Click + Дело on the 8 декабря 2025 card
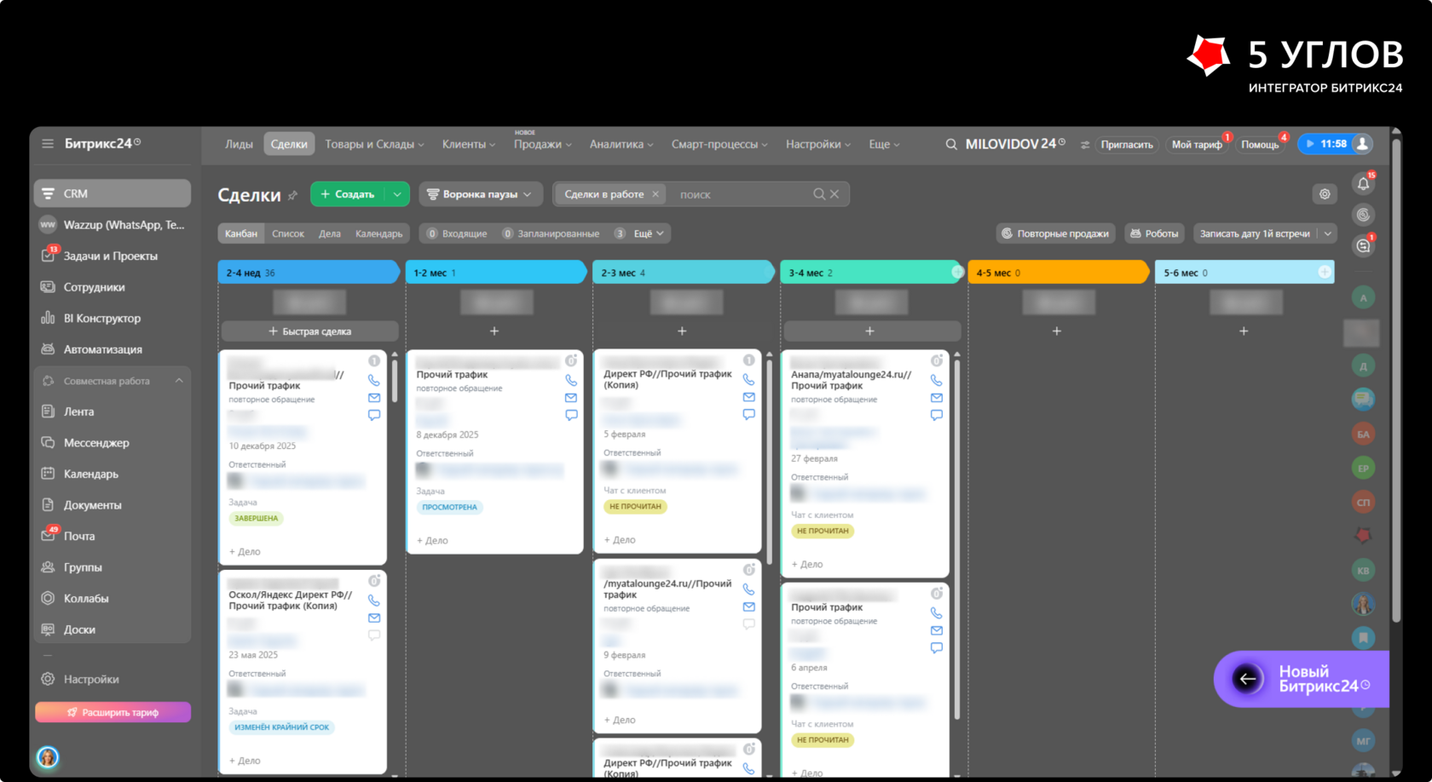1432x782 pixels. coord(433,540)
